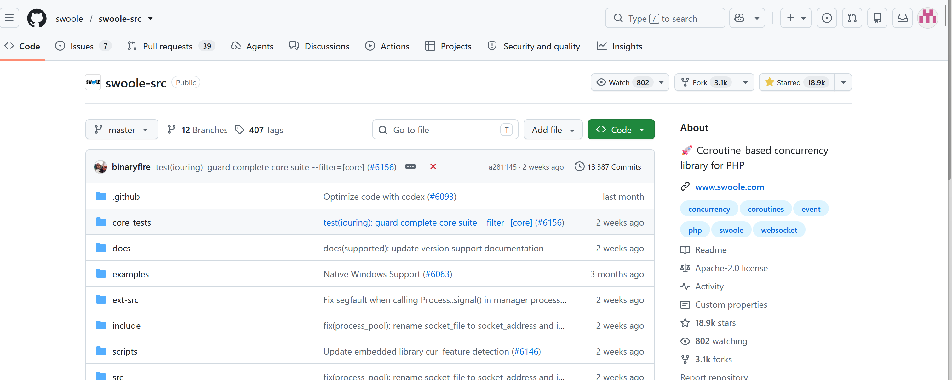View failed checks red X status
The image size is (952, 380).
click(433, 167)
